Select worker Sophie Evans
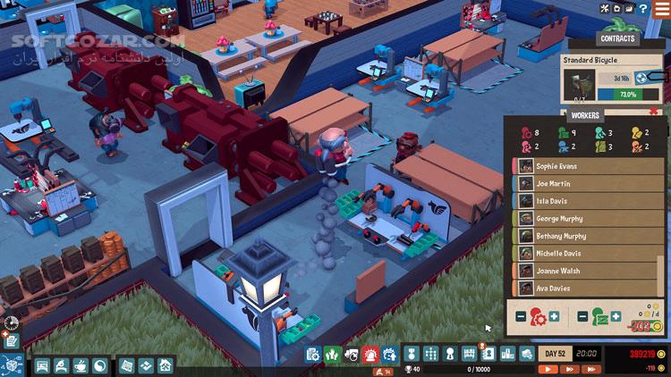 click(588, 166)
